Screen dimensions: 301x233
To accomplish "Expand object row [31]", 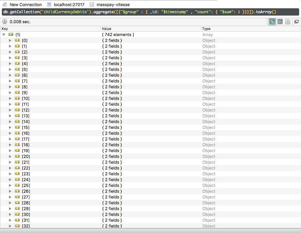I will coord(10,220).
